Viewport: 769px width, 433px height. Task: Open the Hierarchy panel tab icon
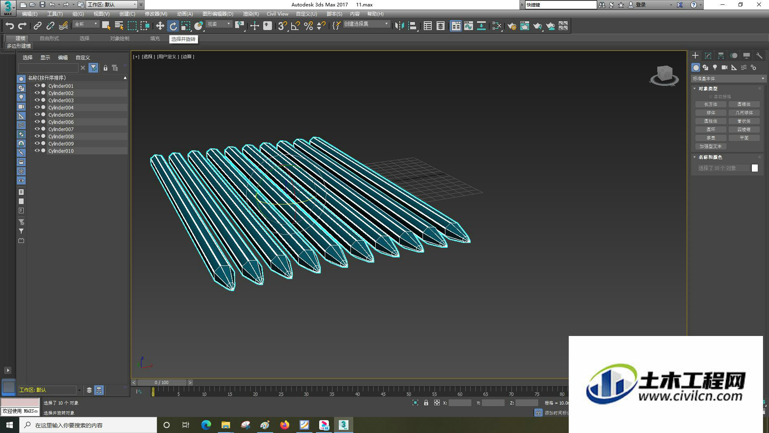pos(721,56)
